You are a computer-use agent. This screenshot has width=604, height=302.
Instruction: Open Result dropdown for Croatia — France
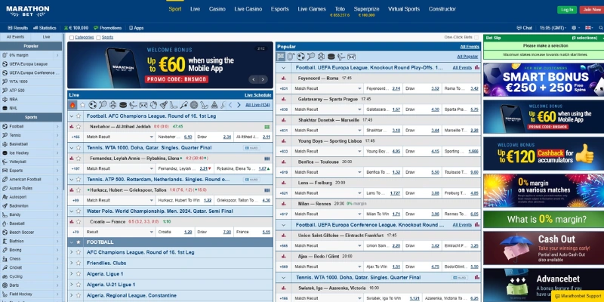120,232
